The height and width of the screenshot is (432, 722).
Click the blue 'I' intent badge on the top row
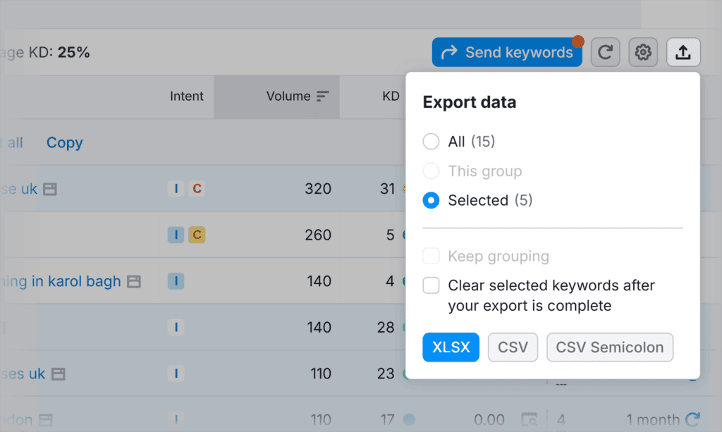tap(176, 188)
